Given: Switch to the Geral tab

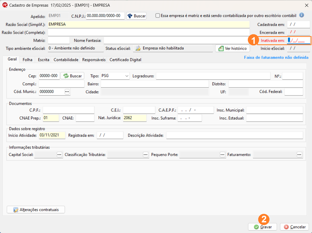Looking at the screenshot, I should point(12,59).
